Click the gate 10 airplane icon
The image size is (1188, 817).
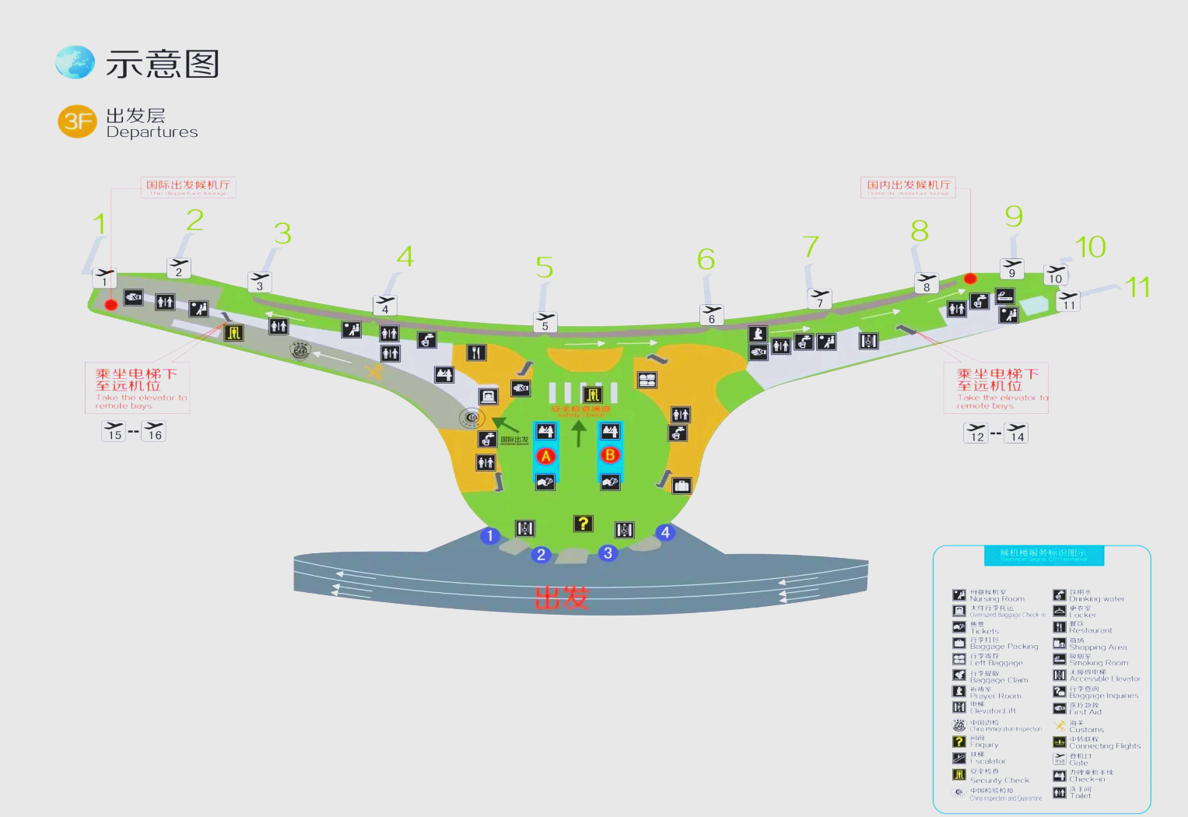pos(1055,275)
